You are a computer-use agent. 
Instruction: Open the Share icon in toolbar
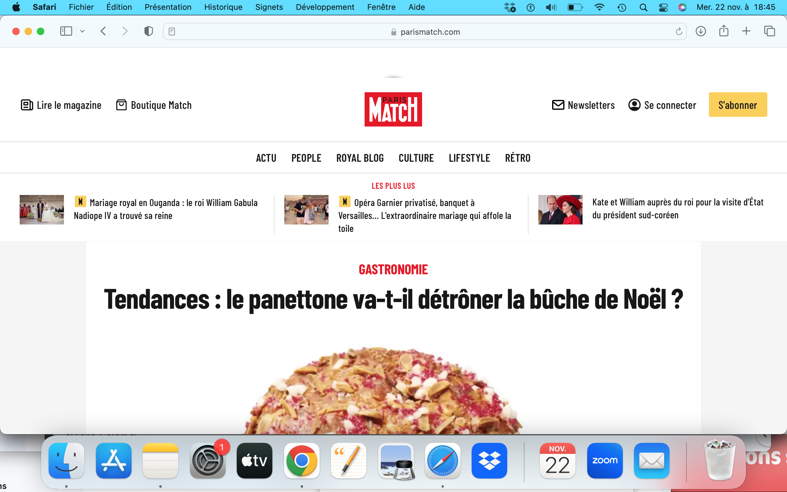[x=724, y=31]
